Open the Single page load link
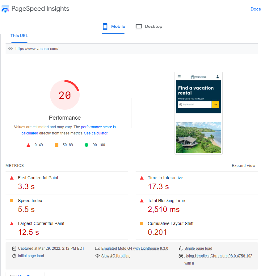 pos(198,248)
